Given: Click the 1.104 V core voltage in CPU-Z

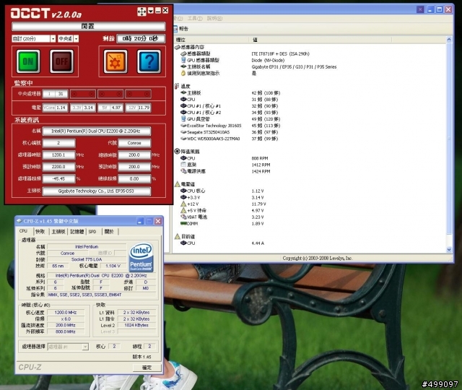Looking at the screenshot, I should click(113, 266).
